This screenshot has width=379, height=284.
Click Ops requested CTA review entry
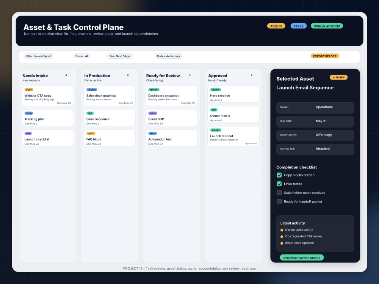point(301,236)
